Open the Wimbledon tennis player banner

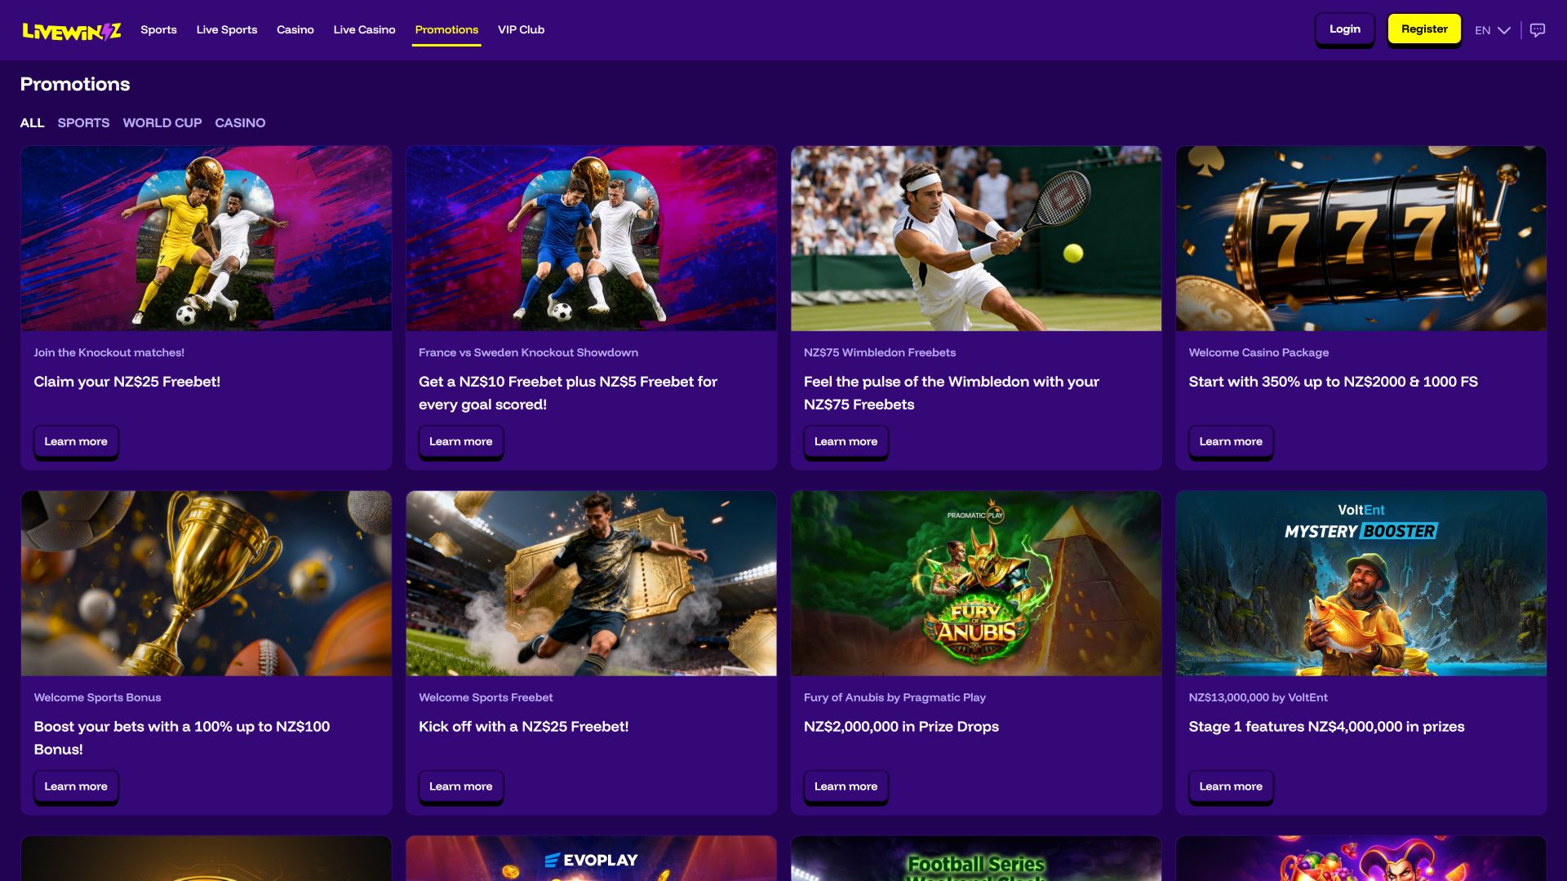976,239
